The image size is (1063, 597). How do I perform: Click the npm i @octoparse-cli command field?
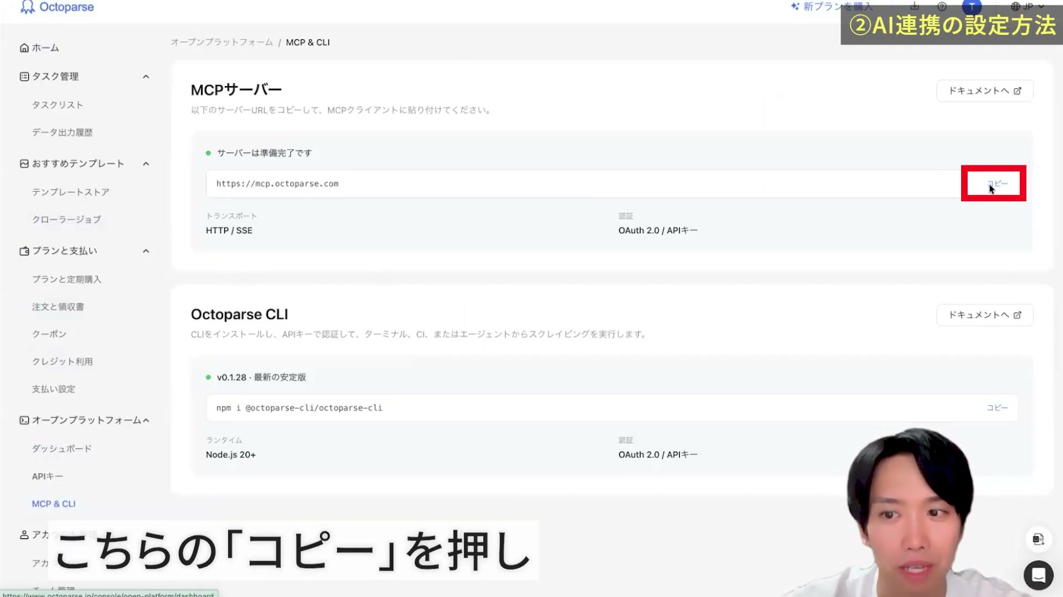point(612,408)
